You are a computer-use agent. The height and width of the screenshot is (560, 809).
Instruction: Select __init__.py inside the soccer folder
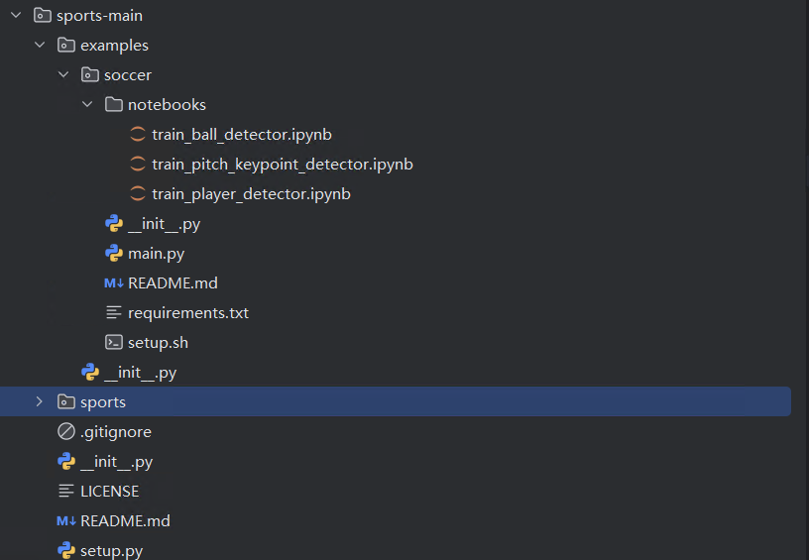point(164,224)
